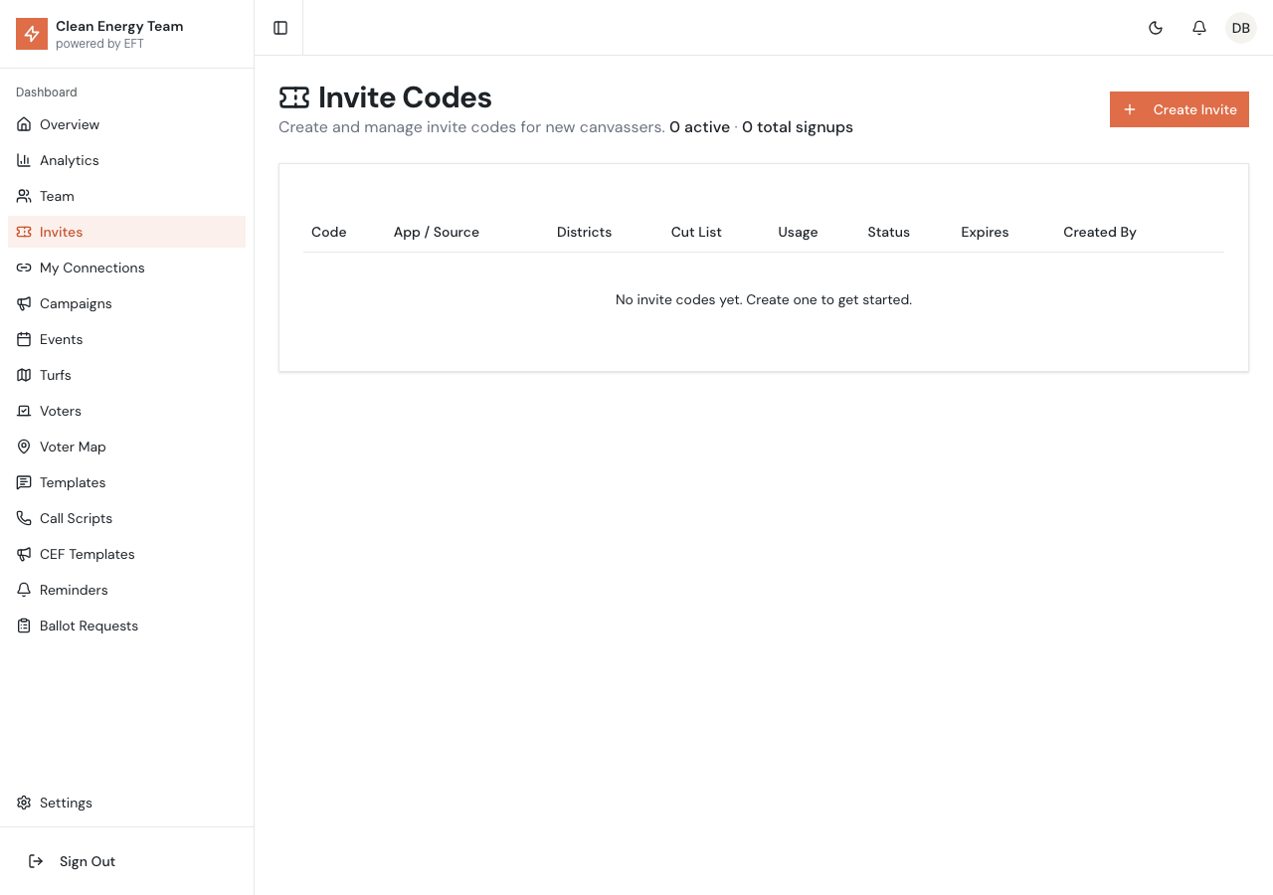Click the Voter Map pin icon
This screenshot has width=1273, height=895.
[24, 447]
